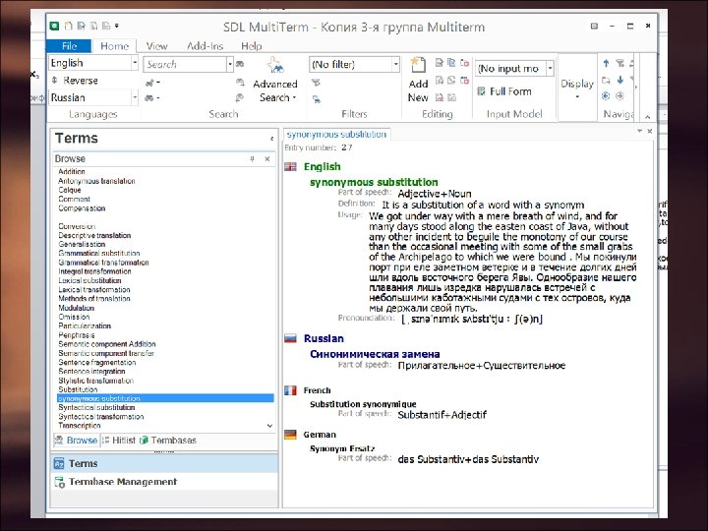Open the View ribbon tab

(156, 46)
